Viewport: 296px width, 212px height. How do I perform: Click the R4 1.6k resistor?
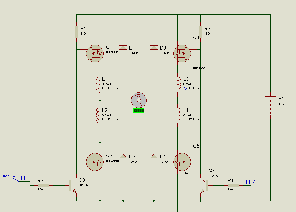[x=233, y=185]
